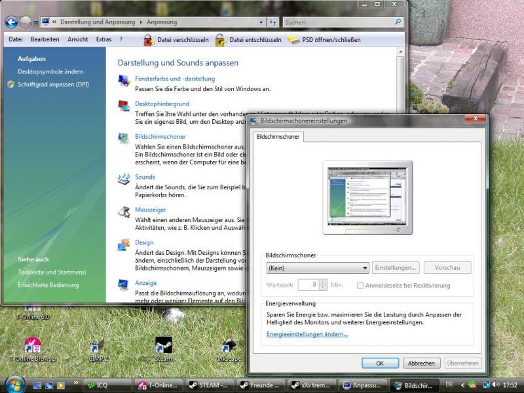Click the Mauszeiger icon
This screenshot has width=524, height=393.
click(x=123, y=211)
